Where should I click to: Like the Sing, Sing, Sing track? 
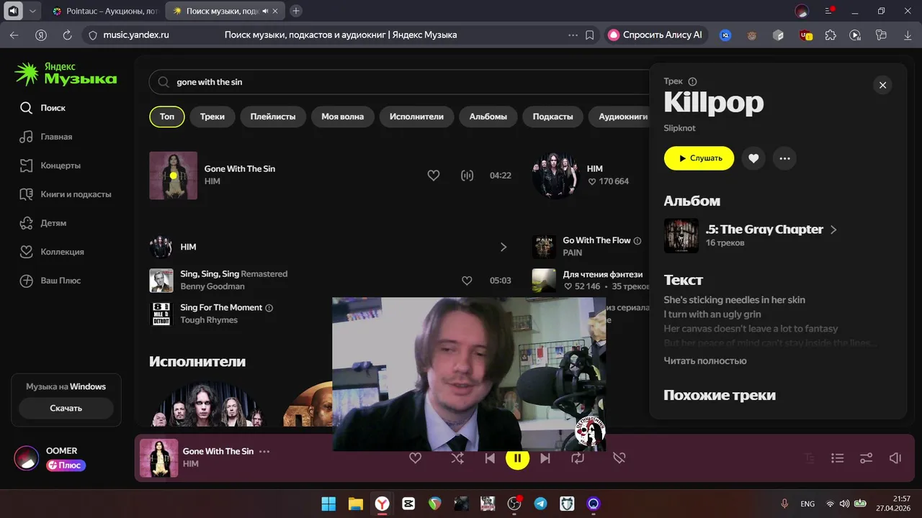click(467, 281)
